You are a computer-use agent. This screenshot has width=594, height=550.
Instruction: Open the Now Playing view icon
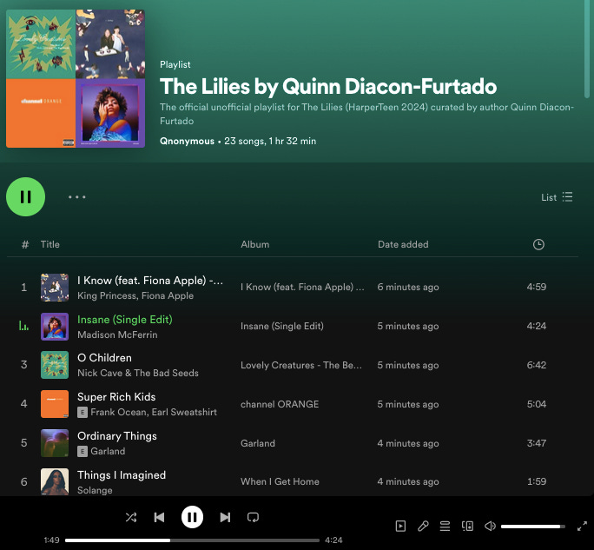pyautogui.click(x=400, y=527)
